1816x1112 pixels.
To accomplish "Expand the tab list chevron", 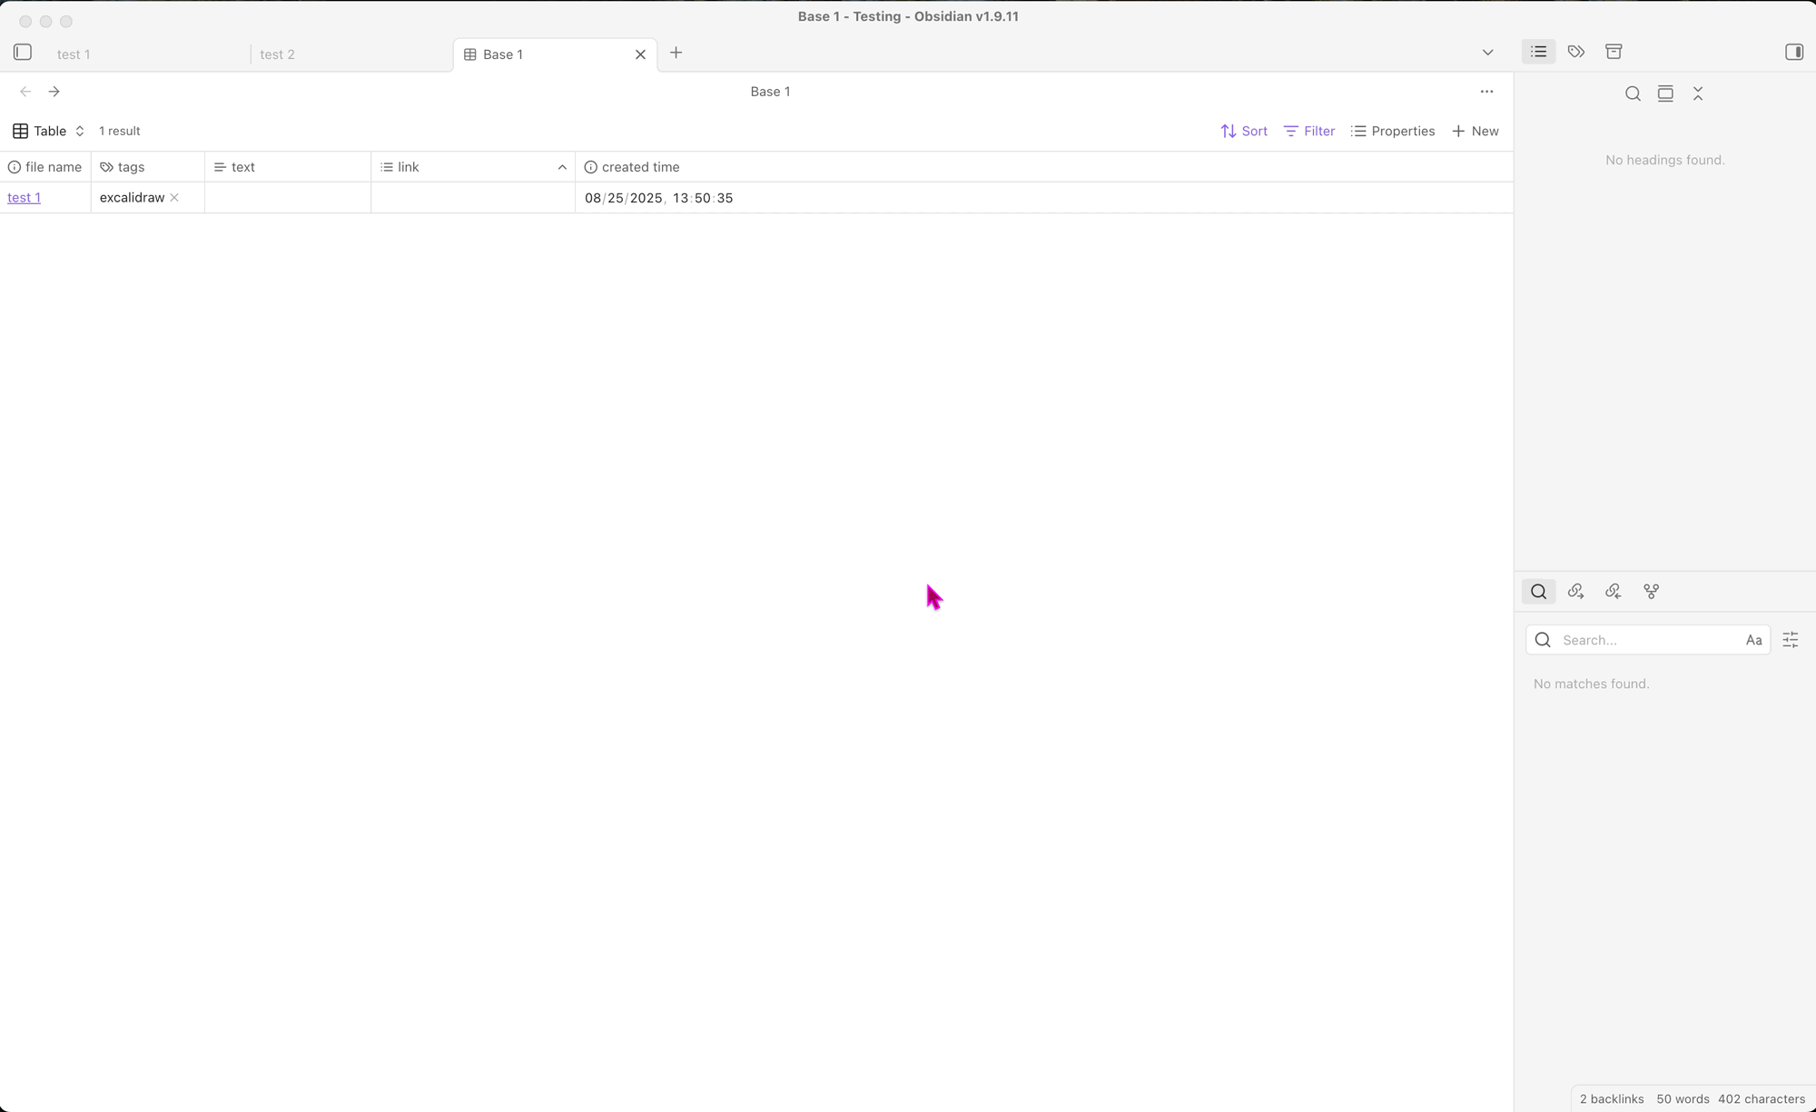I will [x=1487, y=53].
